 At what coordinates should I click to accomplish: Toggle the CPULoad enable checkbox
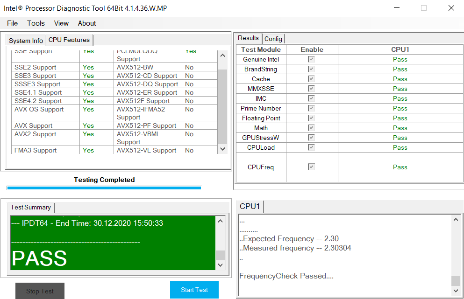(311, 147)
